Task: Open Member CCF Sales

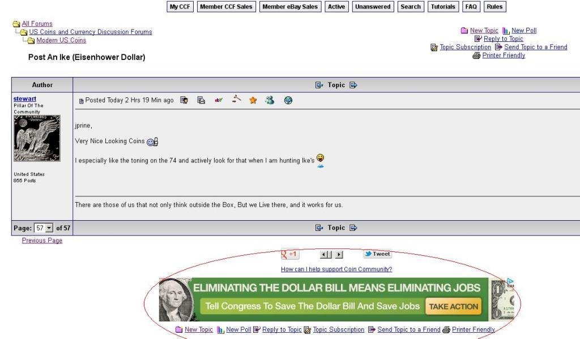Action: [x=227, y=7]
